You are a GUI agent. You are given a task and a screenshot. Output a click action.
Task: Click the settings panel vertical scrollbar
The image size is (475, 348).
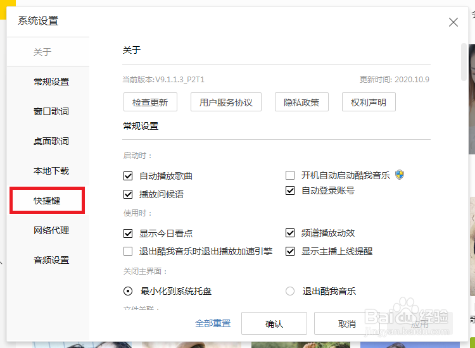[x=464, y=62]
